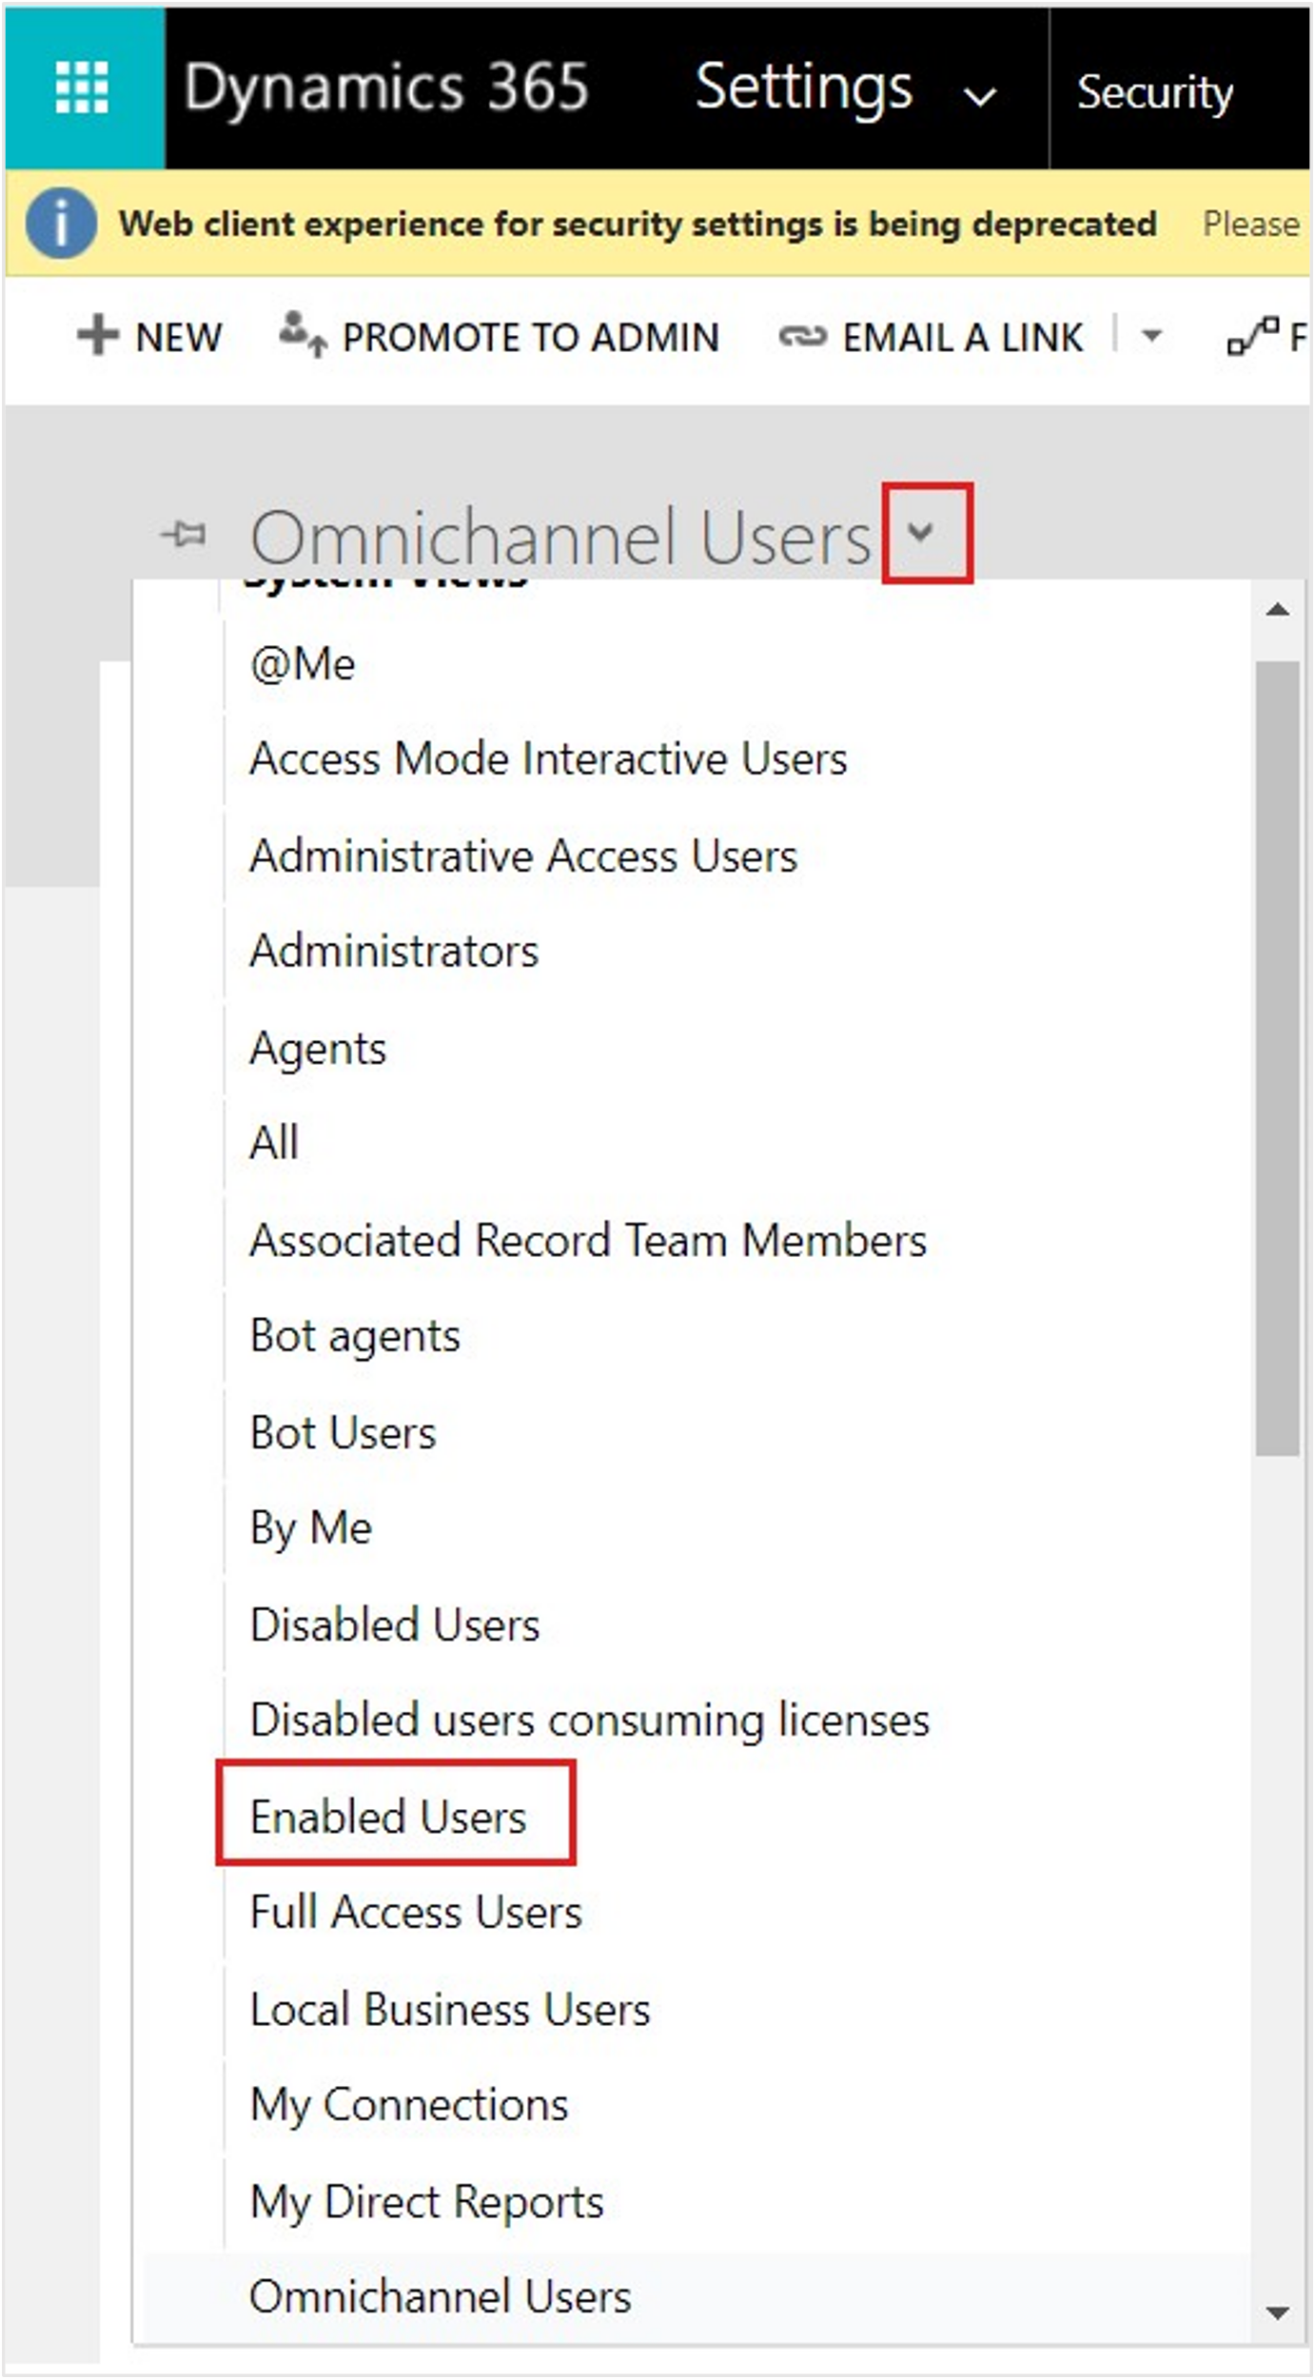
Task: Select the Full Access Users view
Action: [x=416, y=1913]
